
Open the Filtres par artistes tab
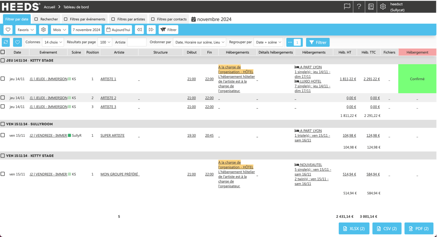pos(128,19)
